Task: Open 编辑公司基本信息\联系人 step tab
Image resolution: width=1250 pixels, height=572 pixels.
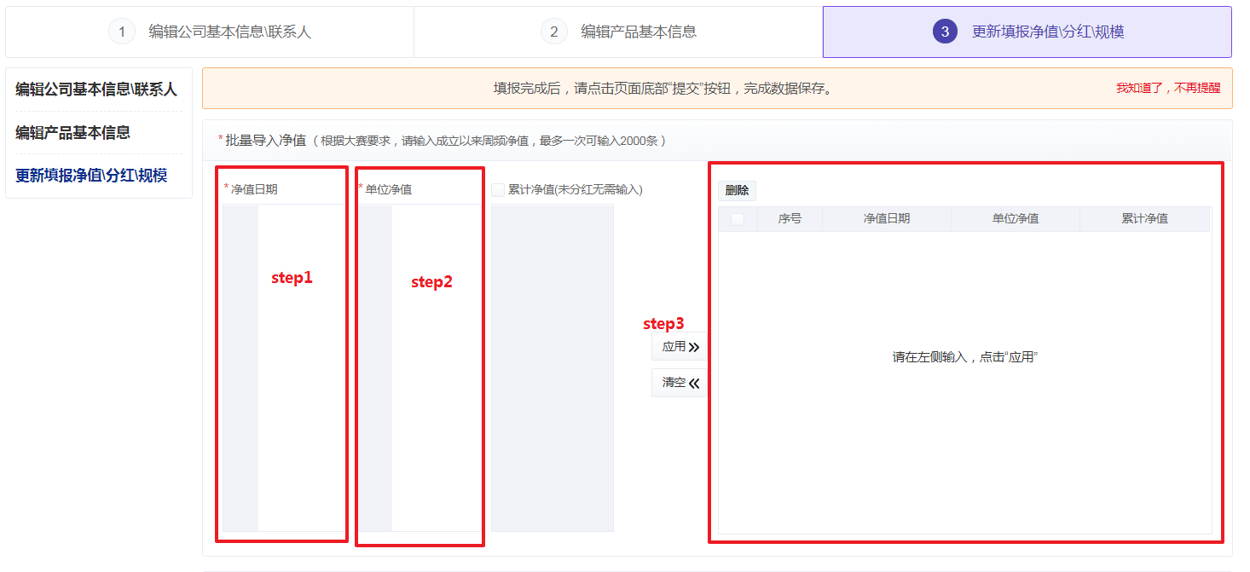Action: tap(229, 32)
